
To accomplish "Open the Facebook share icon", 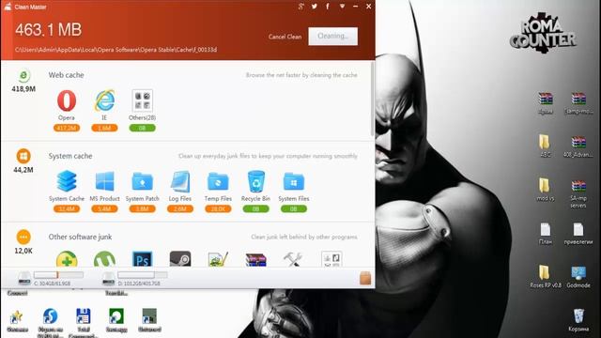I will click(328, 7).
